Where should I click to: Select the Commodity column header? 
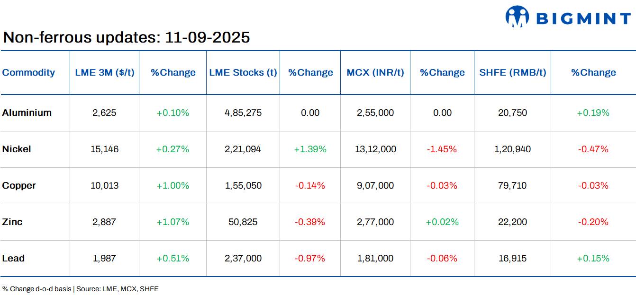pyautogui.click(x=28, y=72)
